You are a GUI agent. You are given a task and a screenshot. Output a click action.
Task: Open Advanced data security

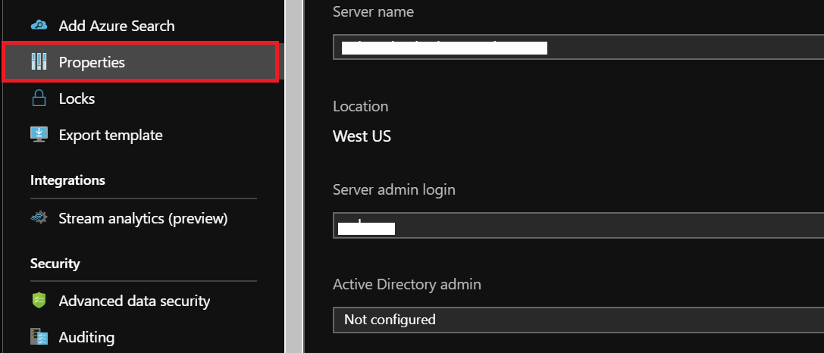tap(134, 301)
